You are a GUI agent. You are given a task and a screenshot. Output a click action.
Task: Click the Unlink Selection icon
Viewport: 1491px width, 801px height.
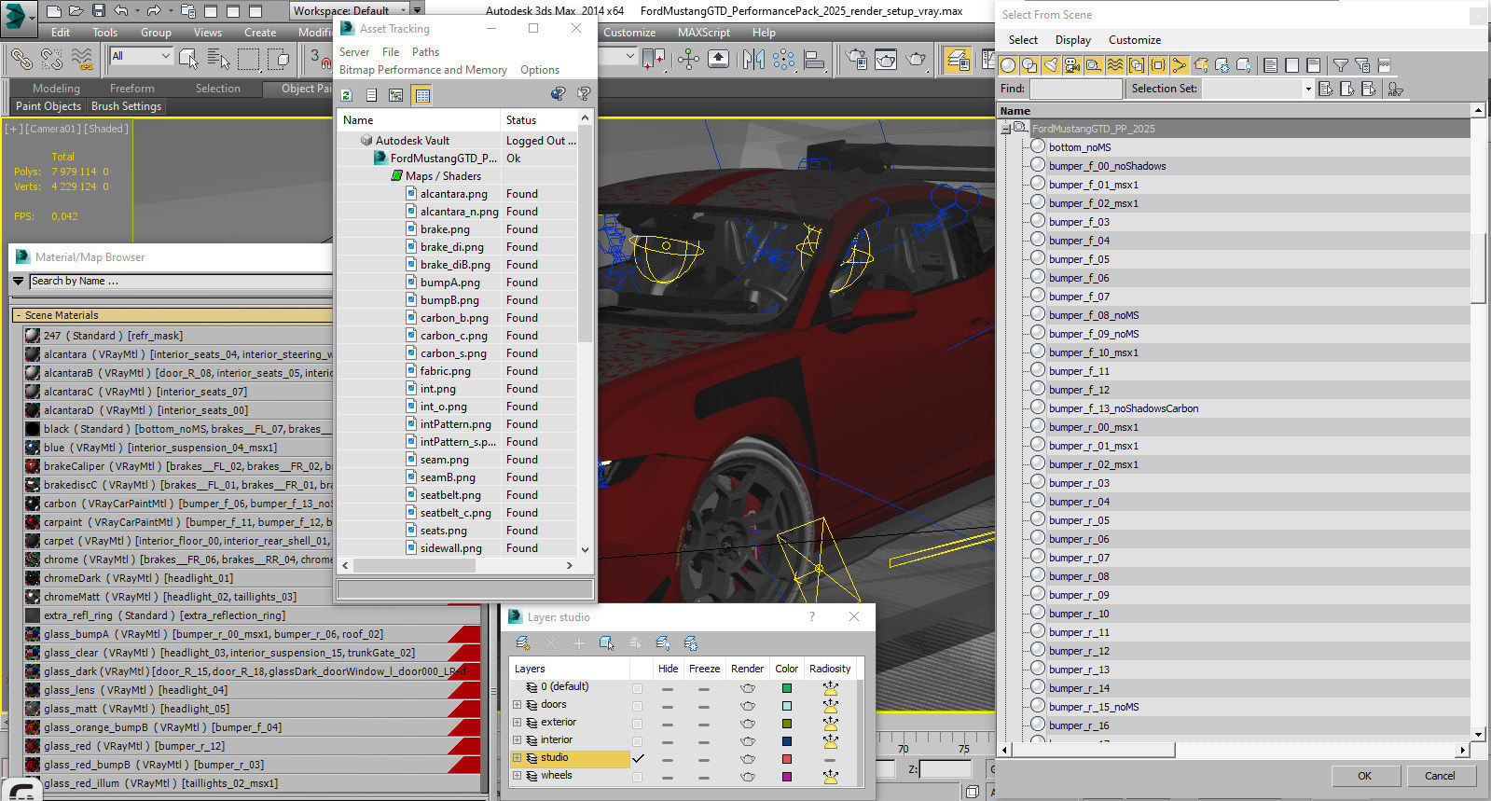click(x=51, y=59)
